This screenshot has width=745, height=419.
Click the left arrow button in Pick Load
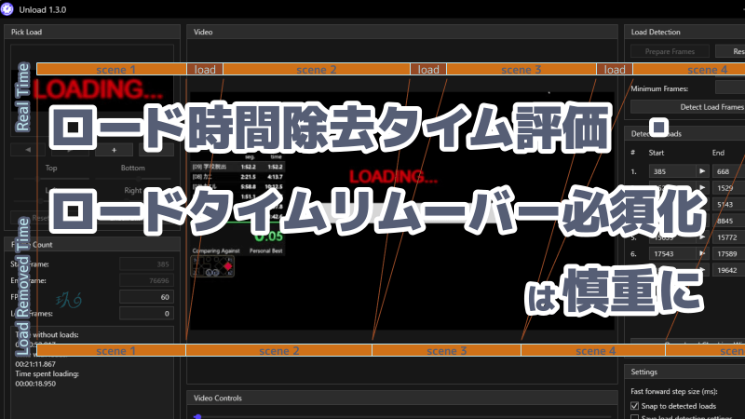pyautogui.click(x=28, y=149)
